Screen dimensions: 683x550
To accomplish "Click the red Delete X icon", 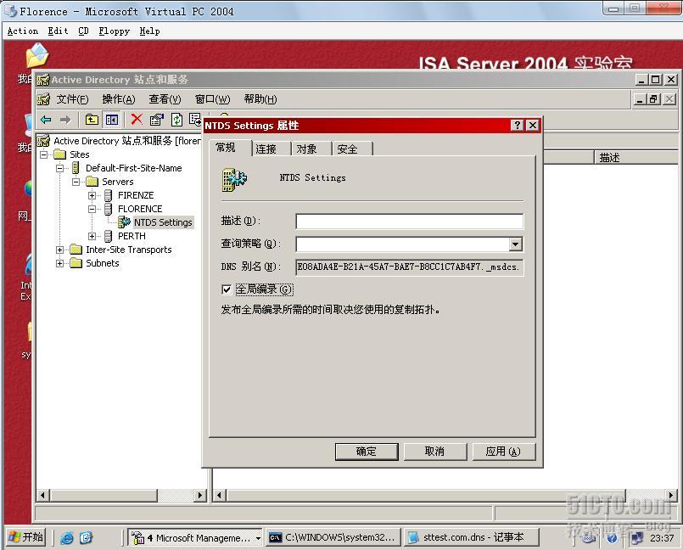I will (137, 119).
